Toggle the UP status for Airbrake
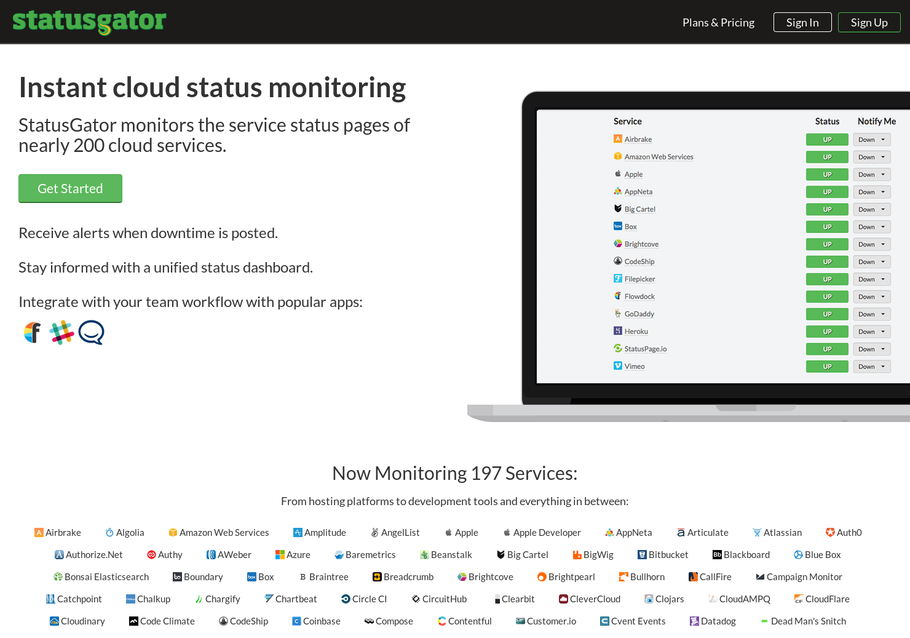This screenshot has height=638, width=910. [826, 139]
